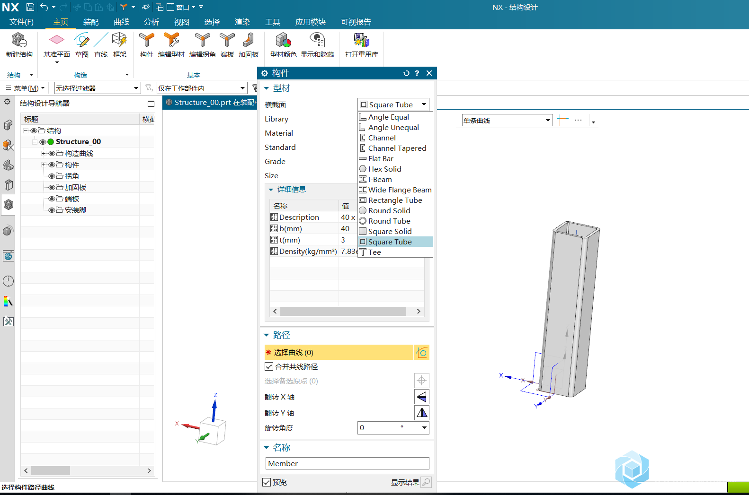This screenshot has height=495, width=749.
Task: Collapse the 型材 section
Action: click(266, 88)
